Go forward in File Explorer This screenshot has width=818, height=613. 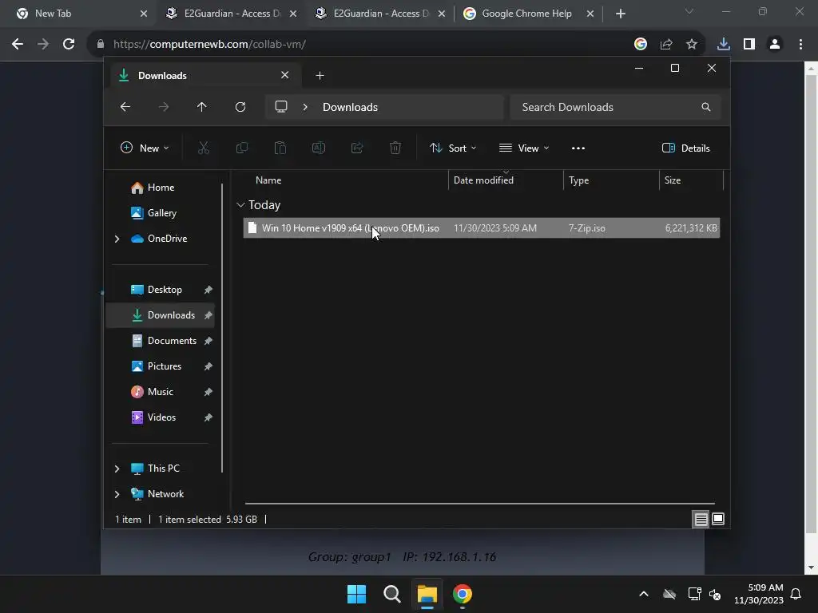(164, 107)
